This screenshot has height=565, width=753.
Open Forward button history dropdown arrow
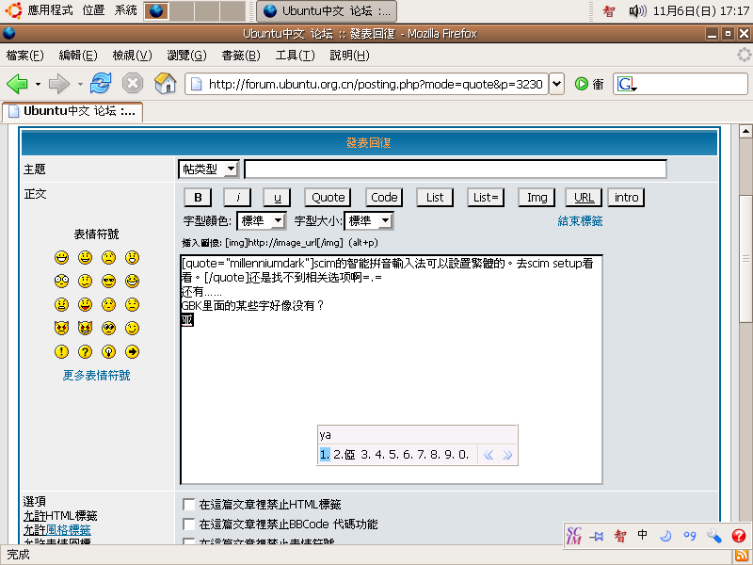click(80, 85)
